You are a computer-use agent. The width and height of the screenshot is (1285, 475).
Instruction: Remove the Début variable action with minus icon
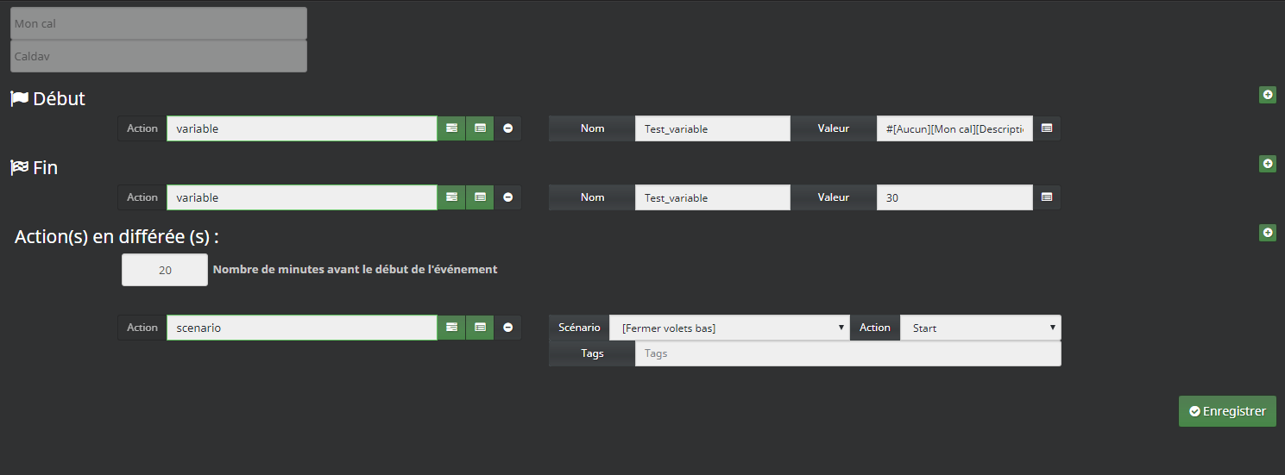point(507,128)
